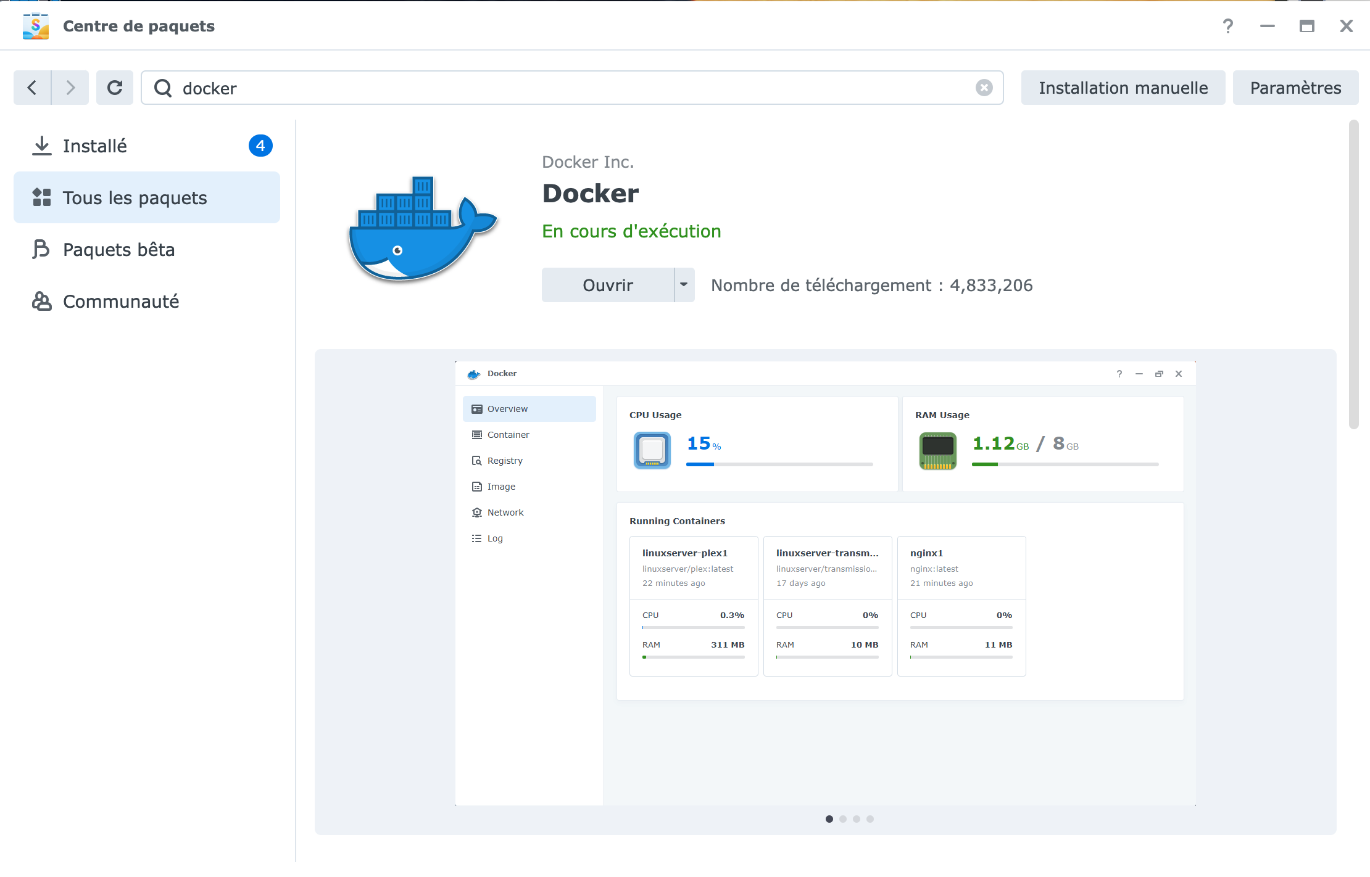Image resolution: width=1370 pixels, height=877 pixels.
Task: Open Paramètres
Action: coord(1296,88)
